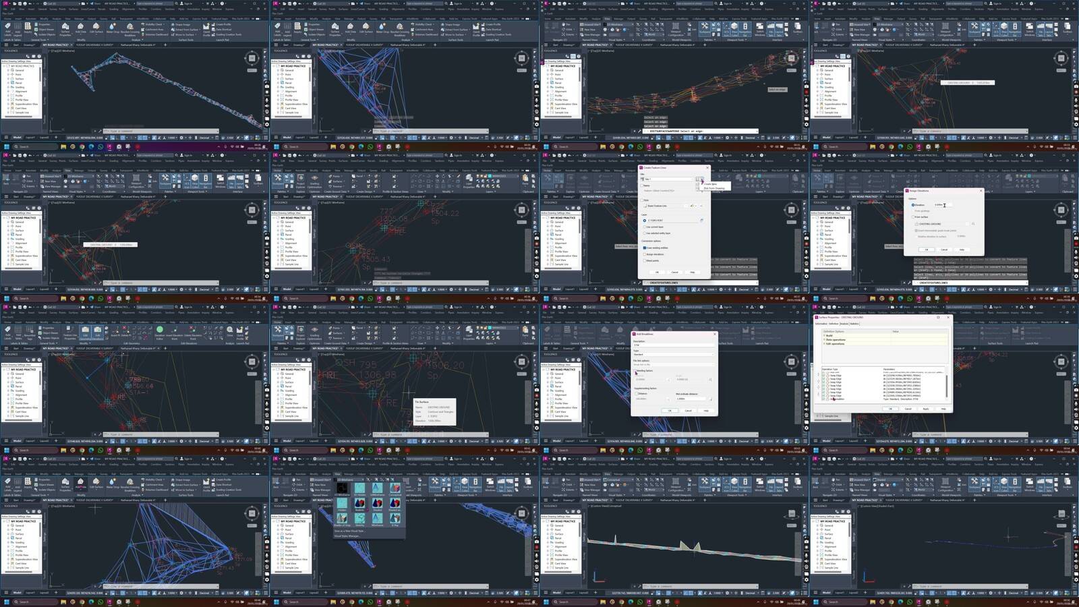Click the layer picker icon beside C-TOPO-FEAT
1079x607 pixels.
click(701, 221)
